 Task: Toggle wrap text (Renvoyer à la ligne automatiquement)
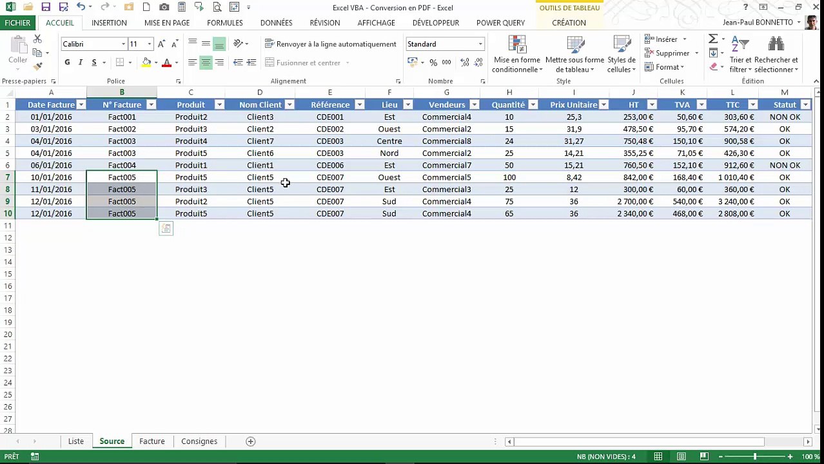(x=331, y=44)
